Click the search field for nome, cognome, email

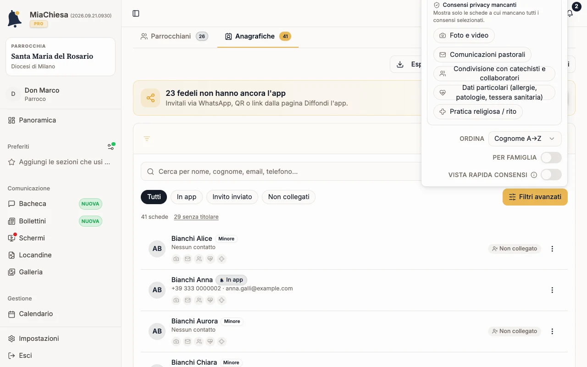(281, 172)
